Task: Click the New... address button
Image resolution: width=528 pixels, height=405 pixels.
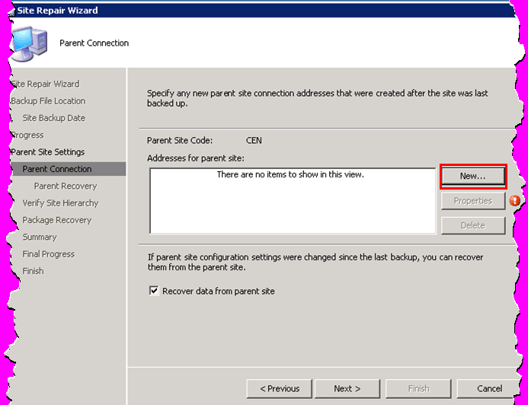Action: pos(473,177)
